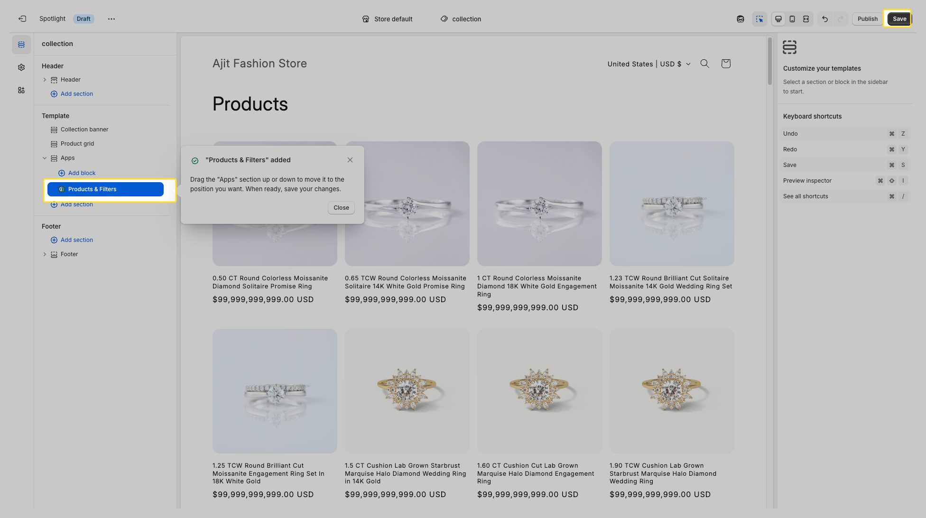Click the preview inspector icon
The width and height of the screenshot is (926, 518).
759,19
